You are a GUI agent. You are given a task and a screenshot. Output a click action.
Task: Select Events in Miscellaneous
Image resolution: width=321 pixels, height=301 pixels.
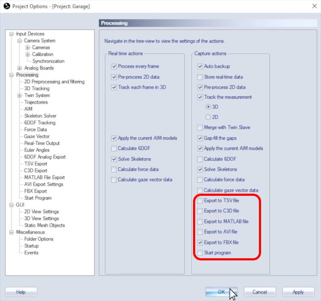(31, 253)
